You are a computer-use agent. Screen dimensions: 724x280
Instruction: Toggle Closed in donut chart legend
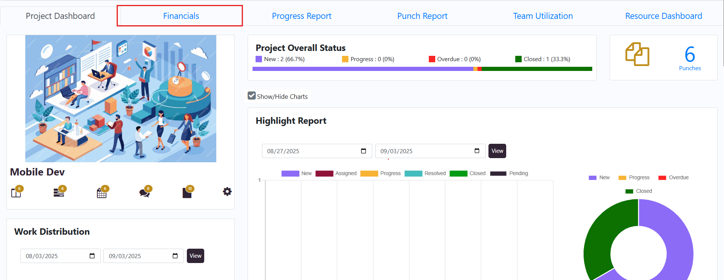tap(639, 191)
